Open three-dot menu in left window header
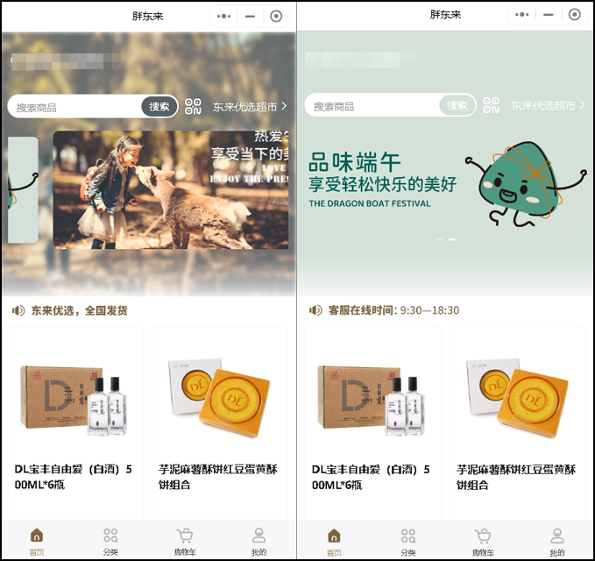The width and height of the screenshot is (595, 561). pyautogui.click(x=223, y=16)
